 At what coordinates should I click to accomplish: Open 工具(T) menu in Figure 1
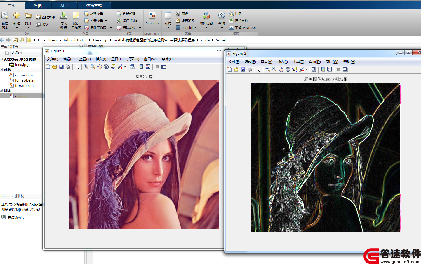[117, 59]
